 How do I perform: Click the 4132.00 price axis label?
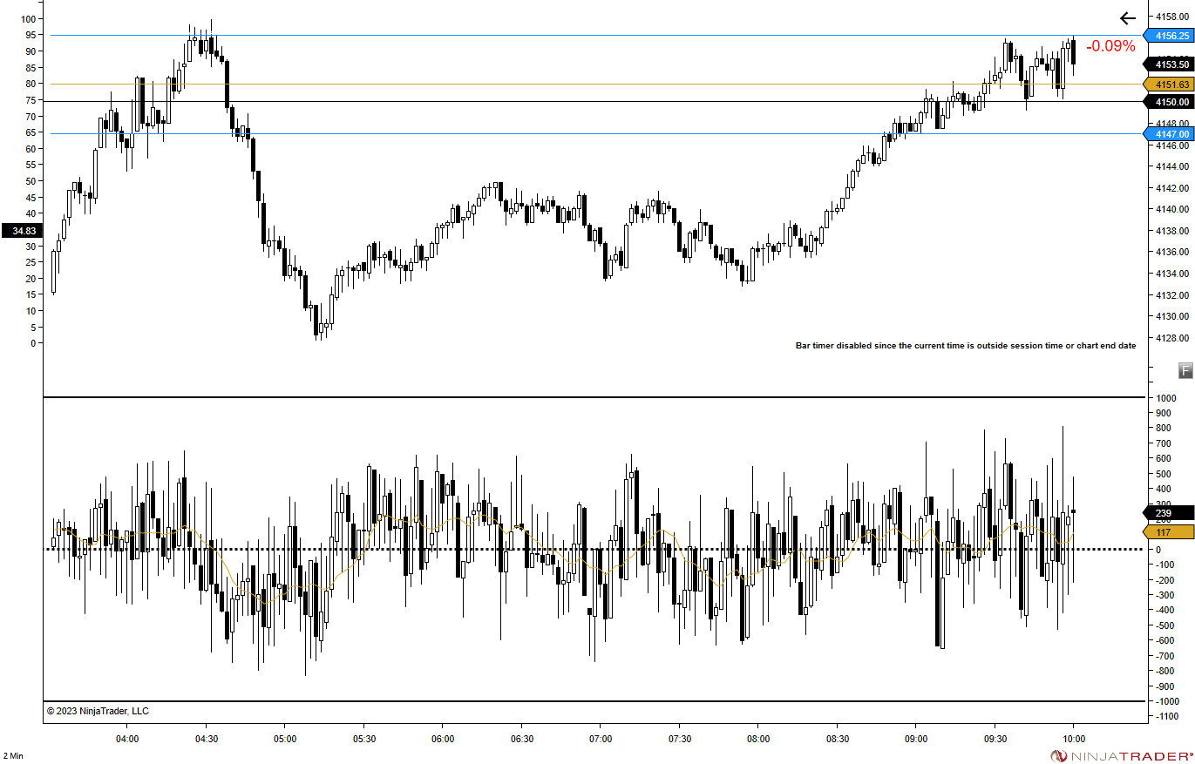pos(1171,295)
